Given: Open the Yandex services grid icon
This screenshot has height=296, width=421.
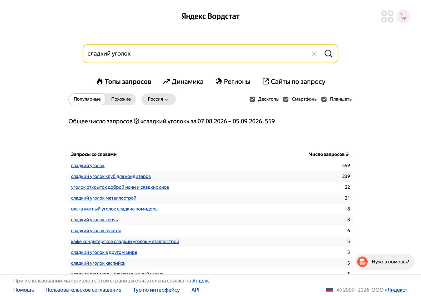Looking at the screenshot, I should pos(387,17).
